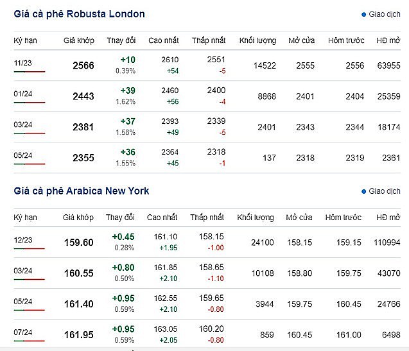409x351 pixels.
Task: Select the 01/24 Robusta contract label
Action: (22, 94)
